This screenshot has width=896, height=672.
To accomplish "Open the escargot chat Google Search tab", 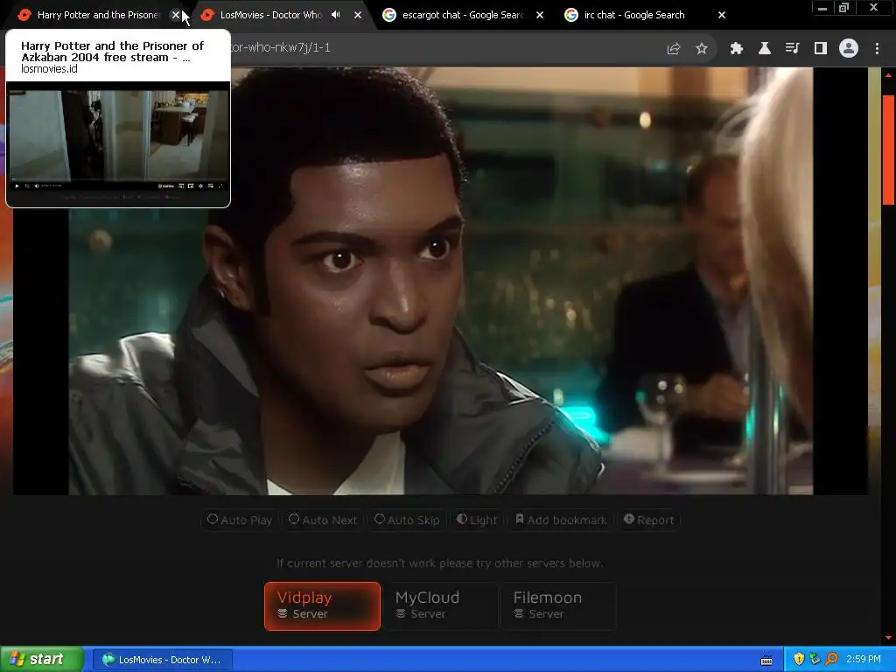I will point(463,16).
